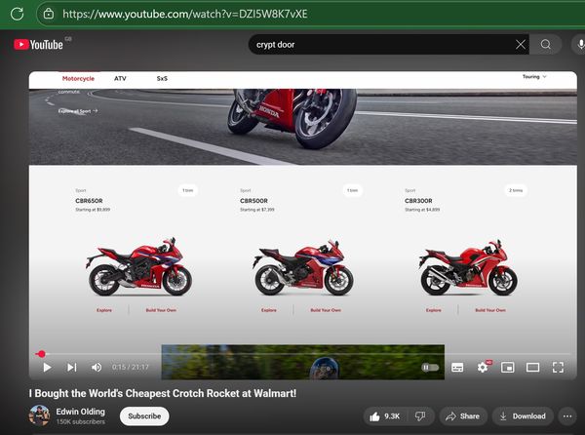The width and height of the screenshot is (585, 435).
Task: Open the Edwin Olding channel name
Action: [81, 412]
